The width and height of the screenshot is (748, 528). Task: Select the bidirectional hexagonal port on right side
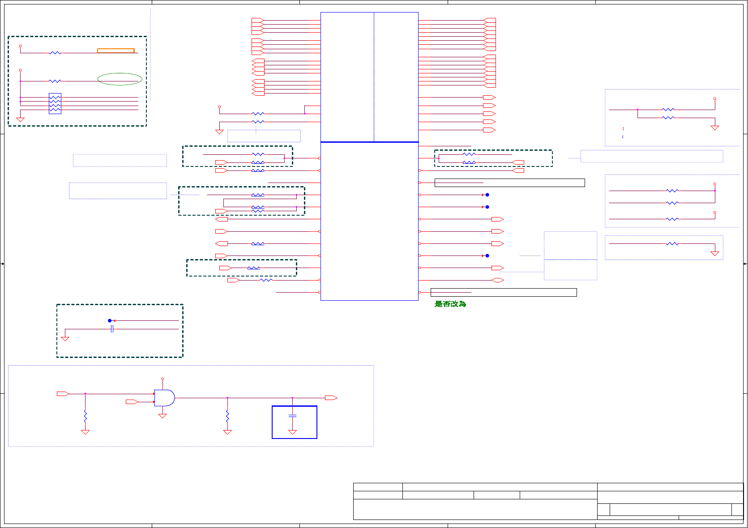coord(498,280)
